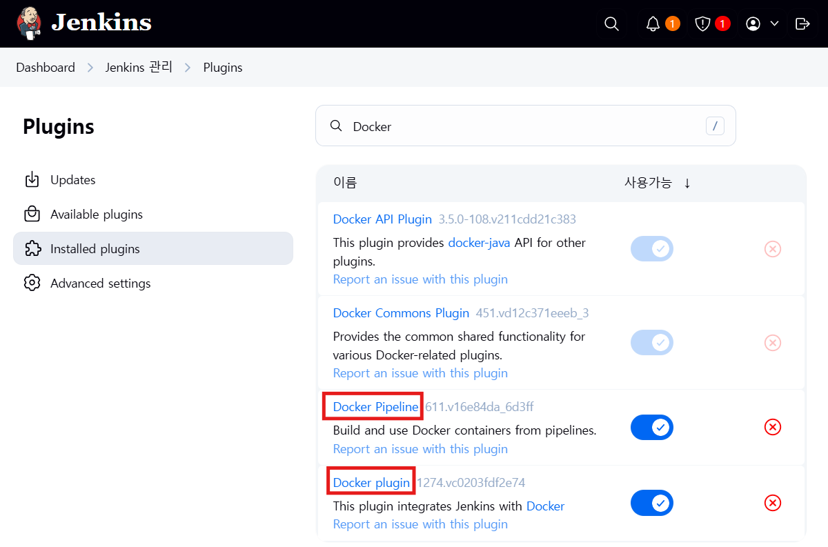Viewport: 828px width, 547px height.
Task: Report an issue for Docker Pipeline
Action: click(x=420, y=449)
